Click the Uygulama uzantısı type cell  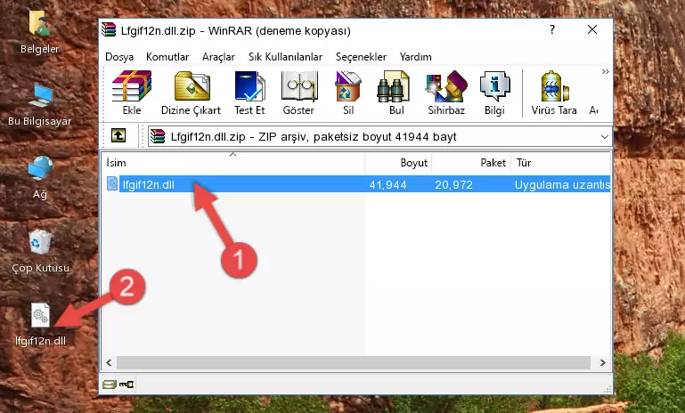click(562, 184)
